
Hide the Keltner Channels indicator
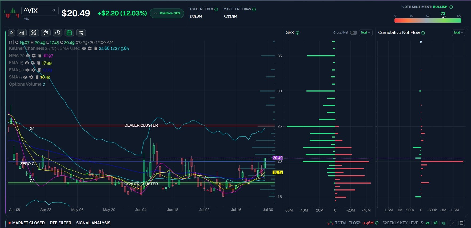click(84, 48)
